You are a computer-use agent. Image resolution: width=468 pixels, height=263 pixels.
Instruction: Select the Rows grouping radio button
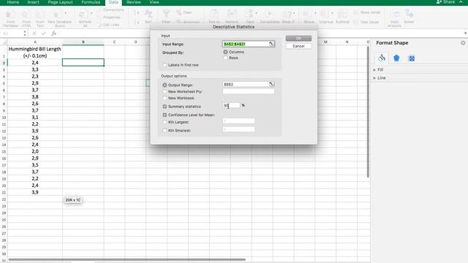tap(226, 58)
